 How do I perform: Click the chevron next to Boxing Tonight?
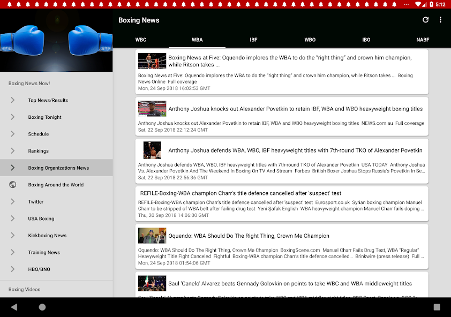click(x=13, y=117)
